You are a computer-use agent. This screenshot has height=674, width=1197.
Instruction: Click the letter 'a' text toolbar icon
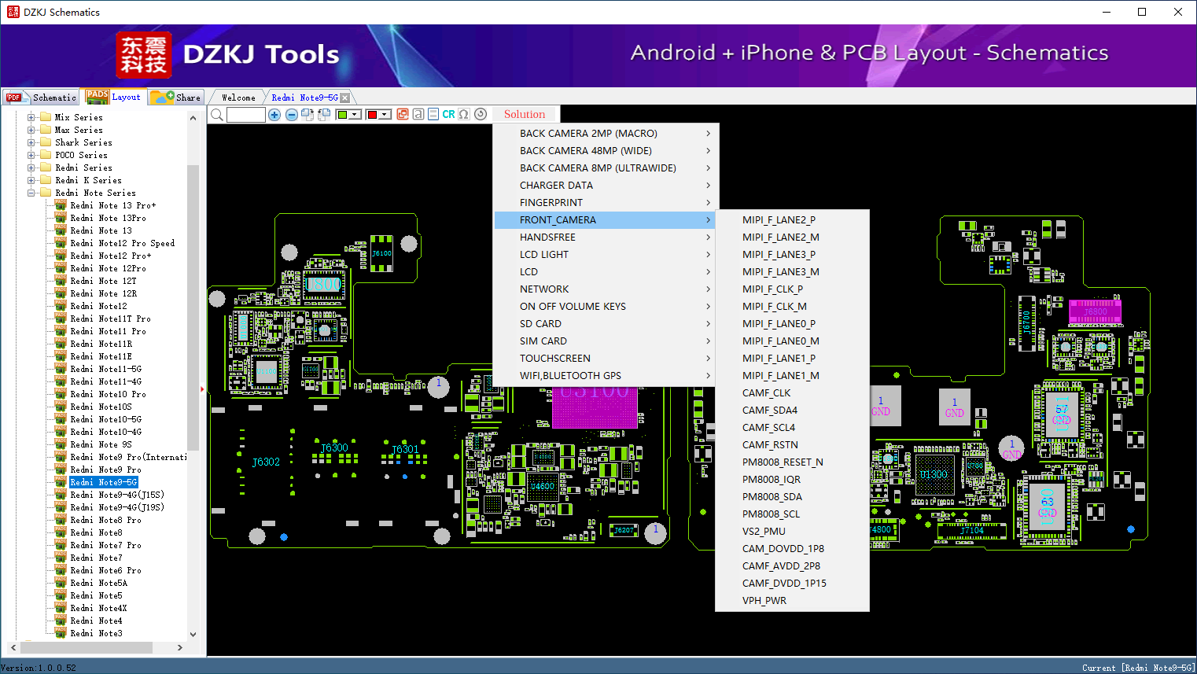(418, 114)
